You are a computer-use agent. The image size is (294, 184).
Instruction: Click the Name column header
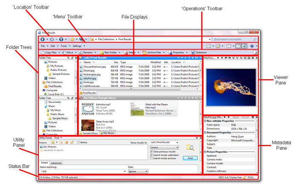click(x=87, y=62)
